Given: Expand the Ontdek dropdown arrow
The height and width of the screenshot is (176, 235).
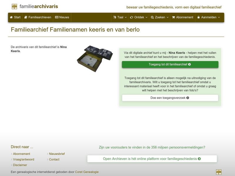Looking at the screenshot, I should (146, 17).
